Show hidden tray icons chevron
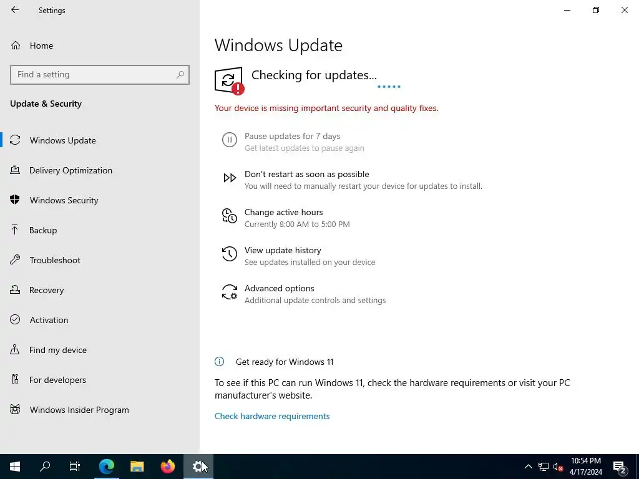Viewport: 639px width, 479px height. [528, 467]
